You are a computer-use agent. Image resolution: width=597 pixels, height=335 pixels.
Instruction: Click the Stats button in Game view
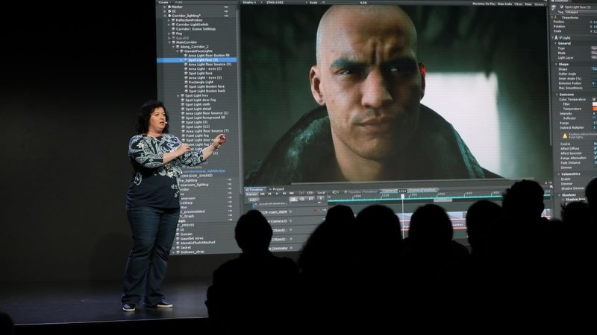(x=528, y=4)
